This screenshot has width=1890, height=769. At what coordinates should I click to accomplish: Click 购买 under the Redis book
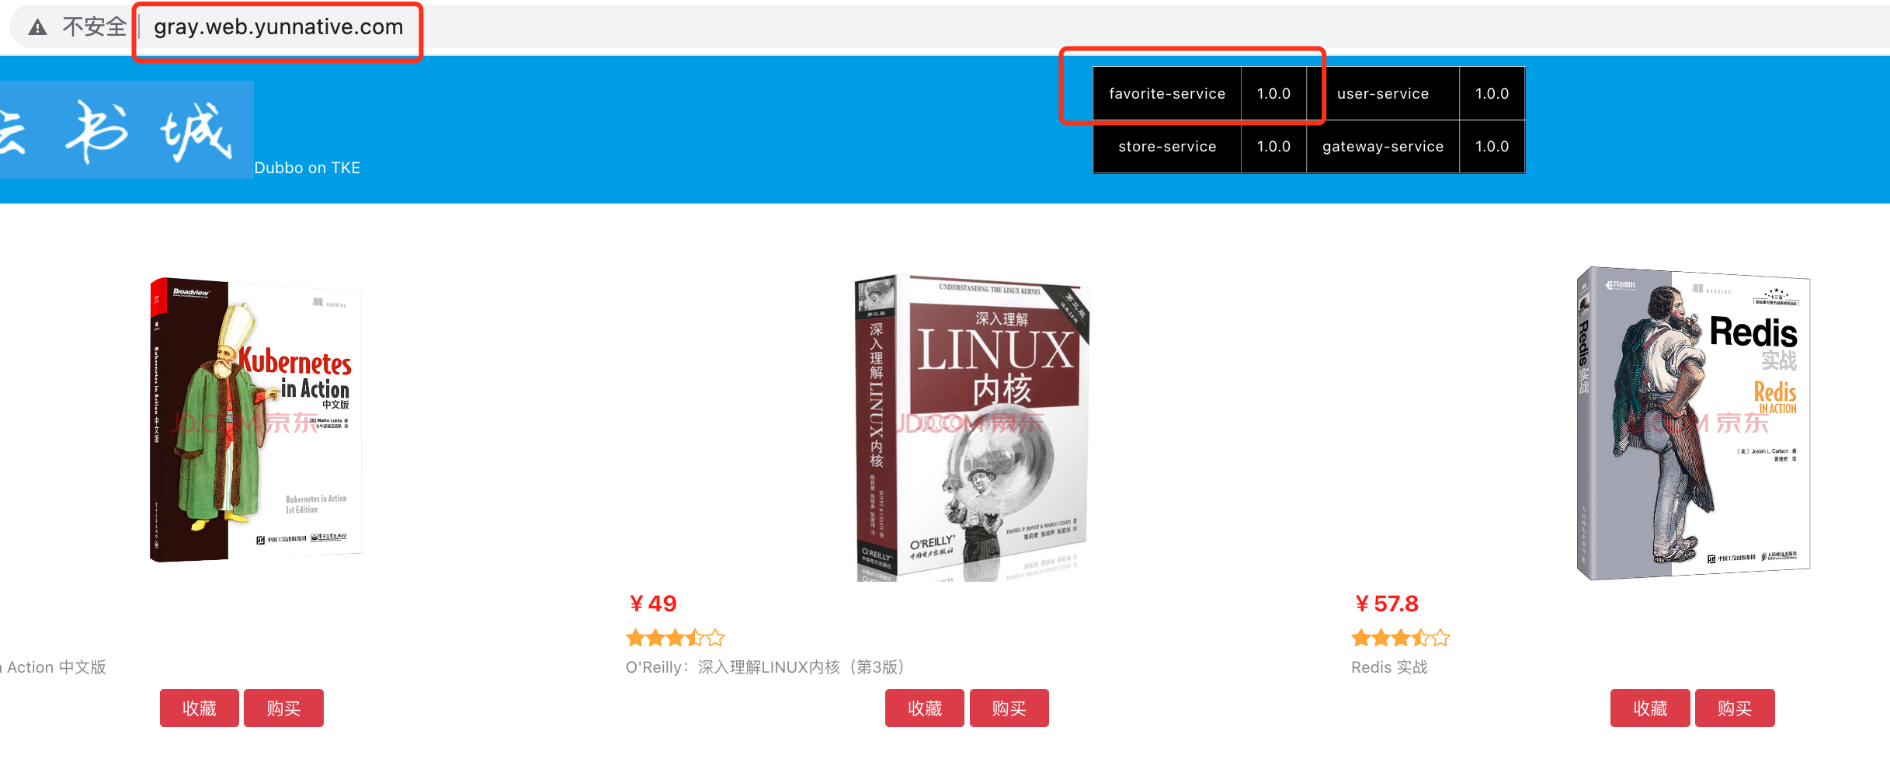1735,708
